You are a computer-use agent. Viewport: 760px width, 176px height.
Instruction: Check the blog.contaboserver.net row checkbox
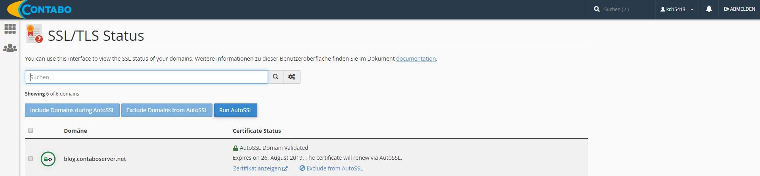click(31, 159)
